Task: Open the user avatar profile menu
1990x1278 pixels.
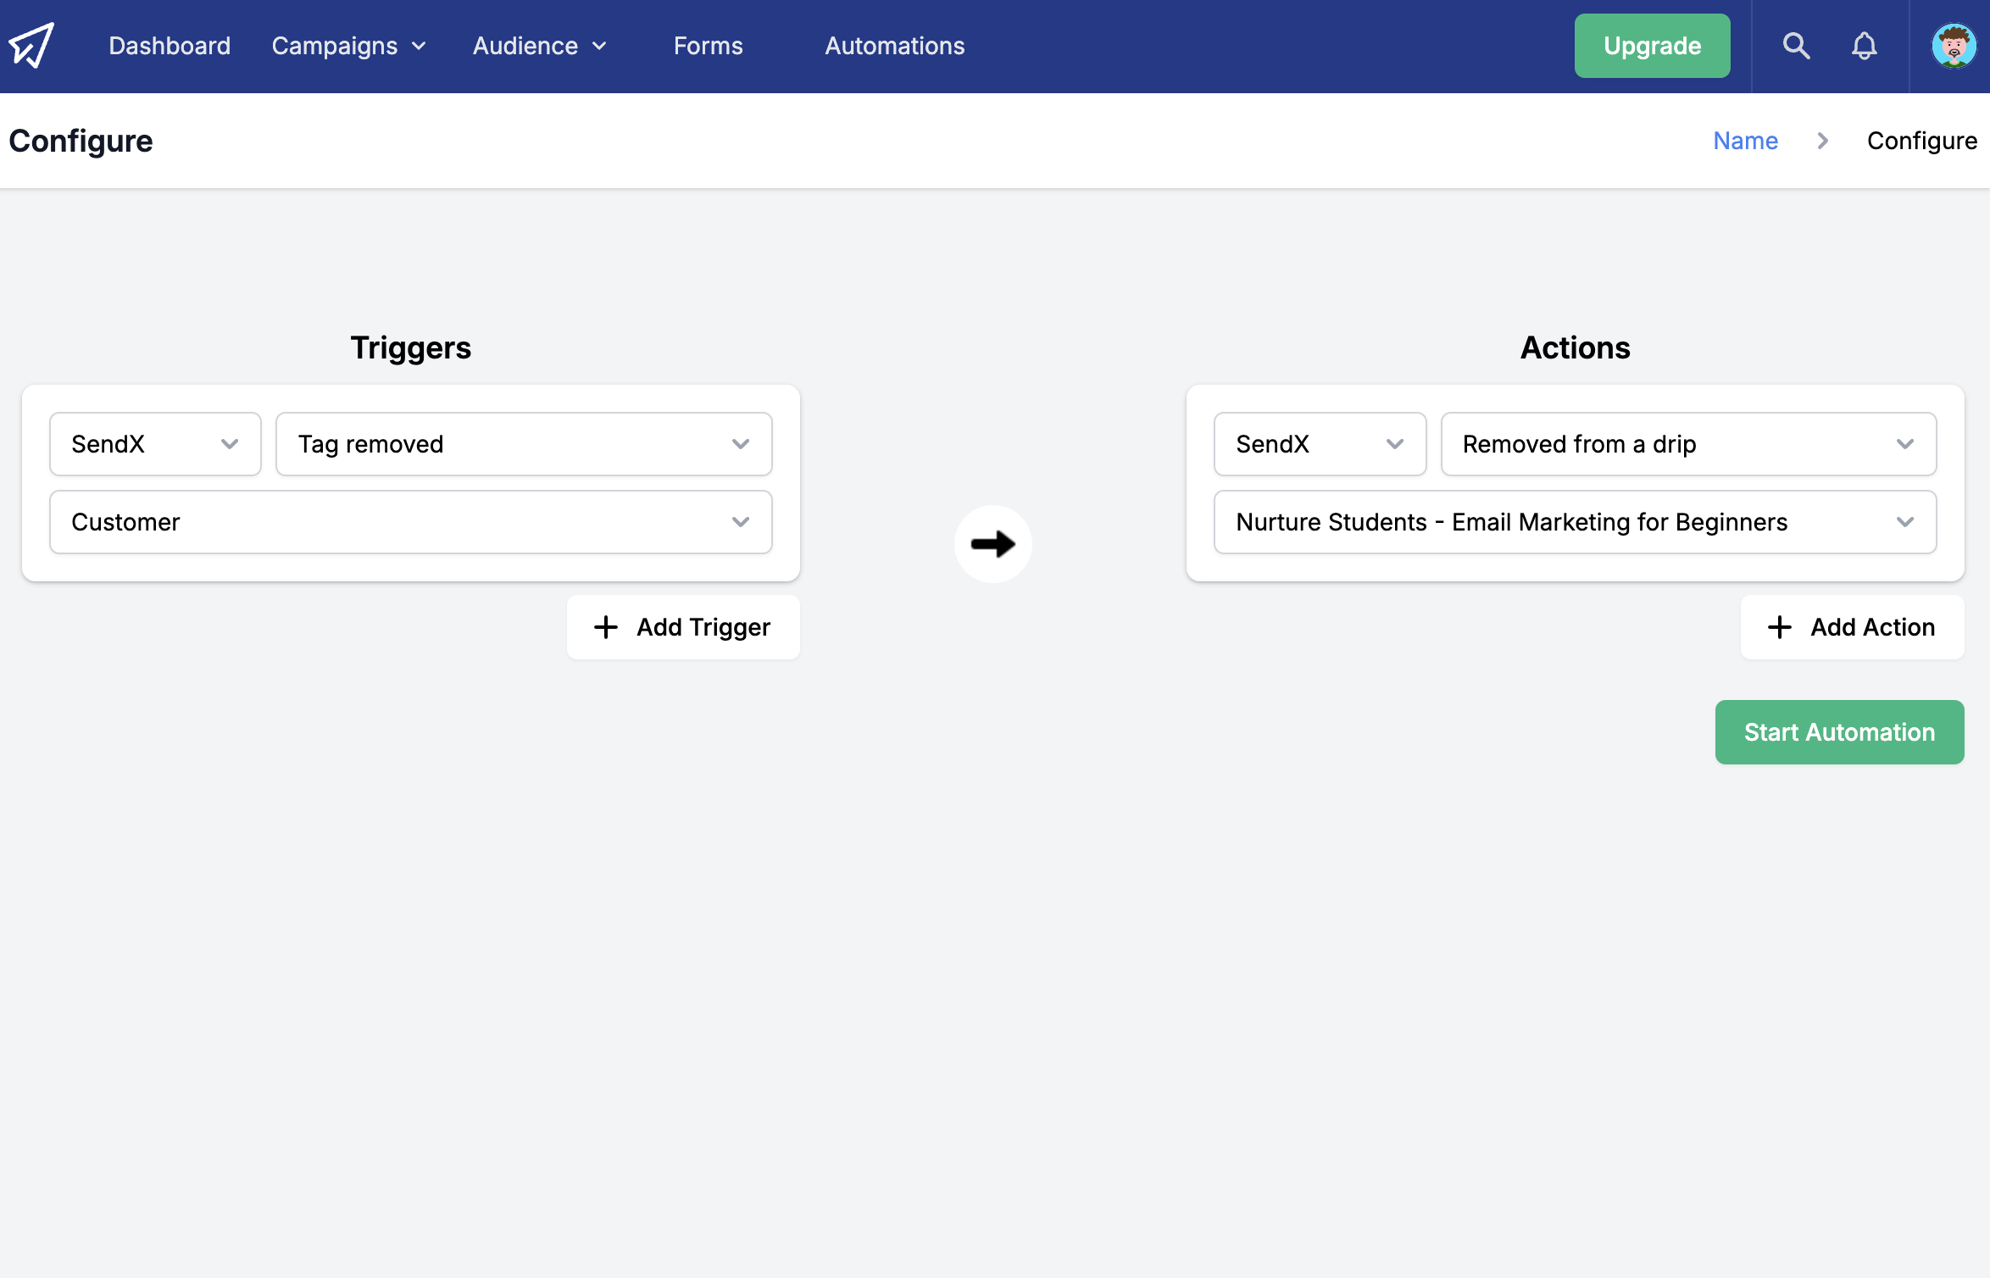Action: tap(1954, 46)
